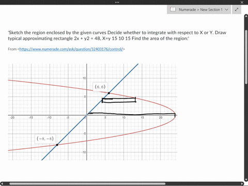Click the intersection dot at (−8, −8)
The height and width of the screenshot is (186, 248).
pos(57,145)
